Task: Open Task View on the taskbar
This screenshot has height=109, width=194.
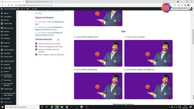Action: point(47,107)
